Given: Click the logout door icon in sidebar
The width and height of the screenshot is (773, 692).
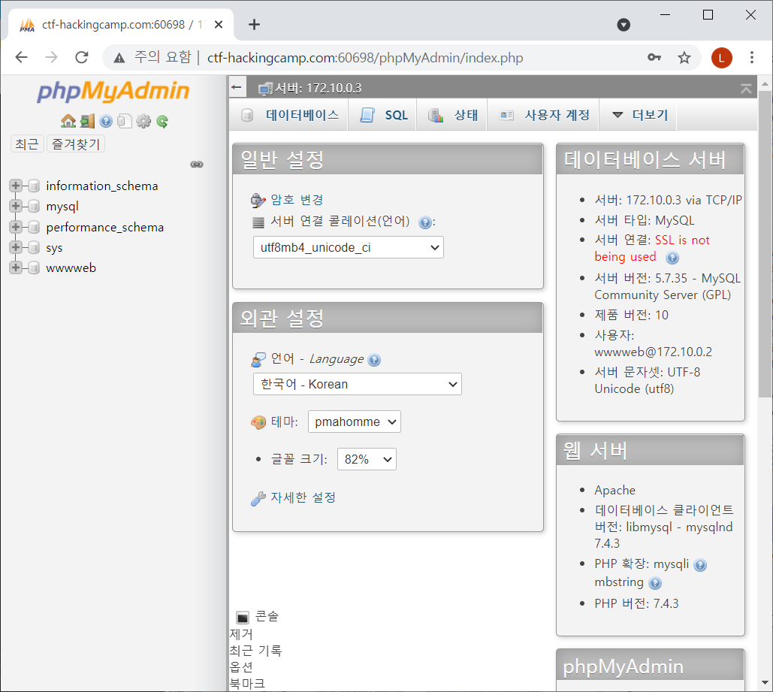Looking at the screenshot, I should click(87, 121).
